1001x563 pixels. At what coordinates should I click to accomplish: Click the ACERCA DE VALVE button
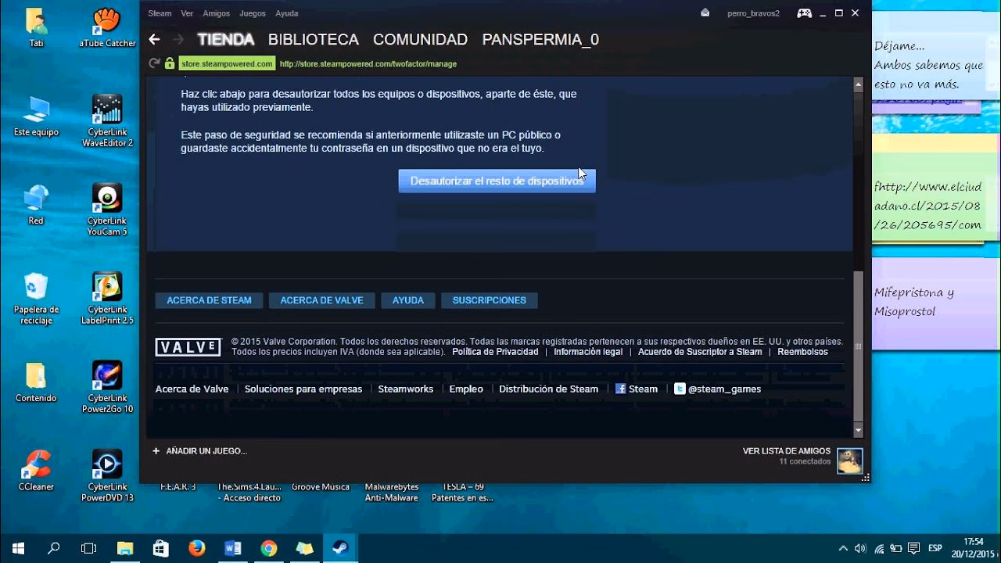coord(321,300)
